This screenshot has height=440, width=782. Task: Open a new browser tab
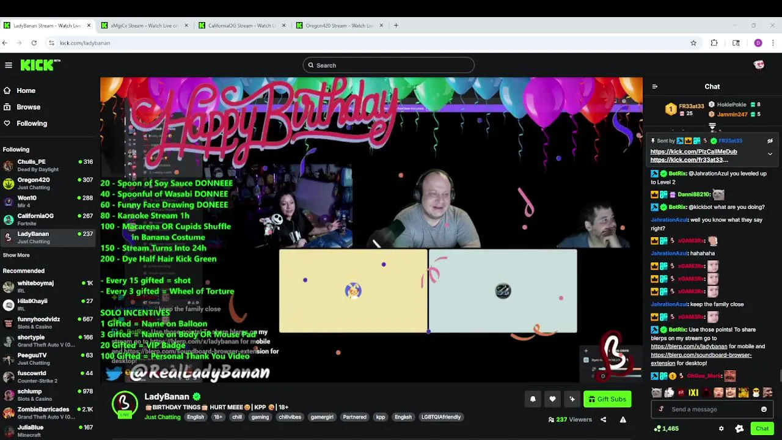(x=396, y=26)
